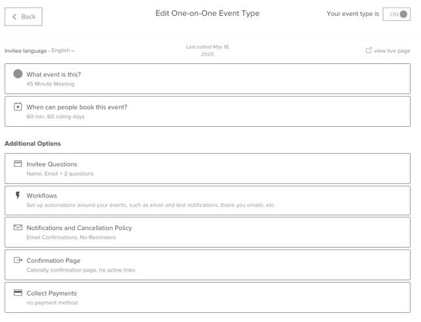Image resolution: width=421 pixels, height=322 pixels.
Task: Click the calendar icon for booking availability
Action: coord(18,106)
